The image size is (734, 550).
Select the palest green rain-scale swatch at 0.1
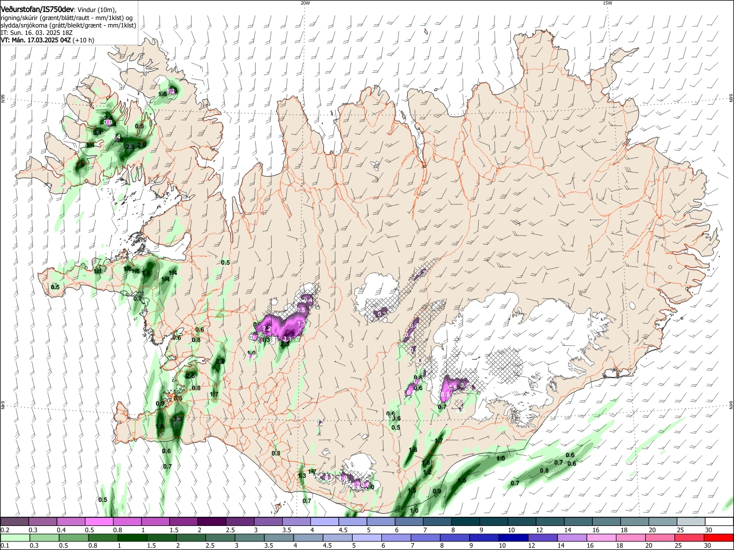(x=14, y=537)
